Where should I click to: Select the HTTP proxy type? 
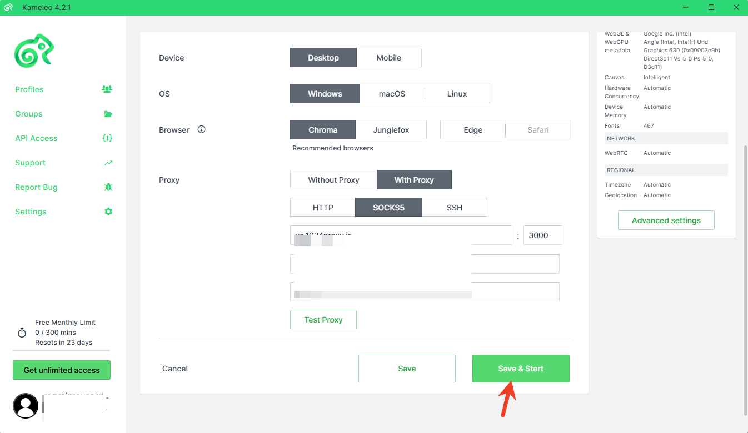coord(323,208)
